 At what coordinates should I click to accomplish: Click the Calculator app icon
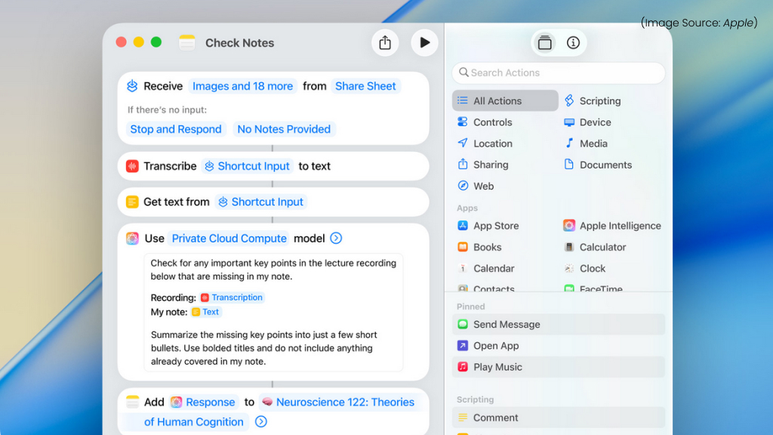[569, 247]
